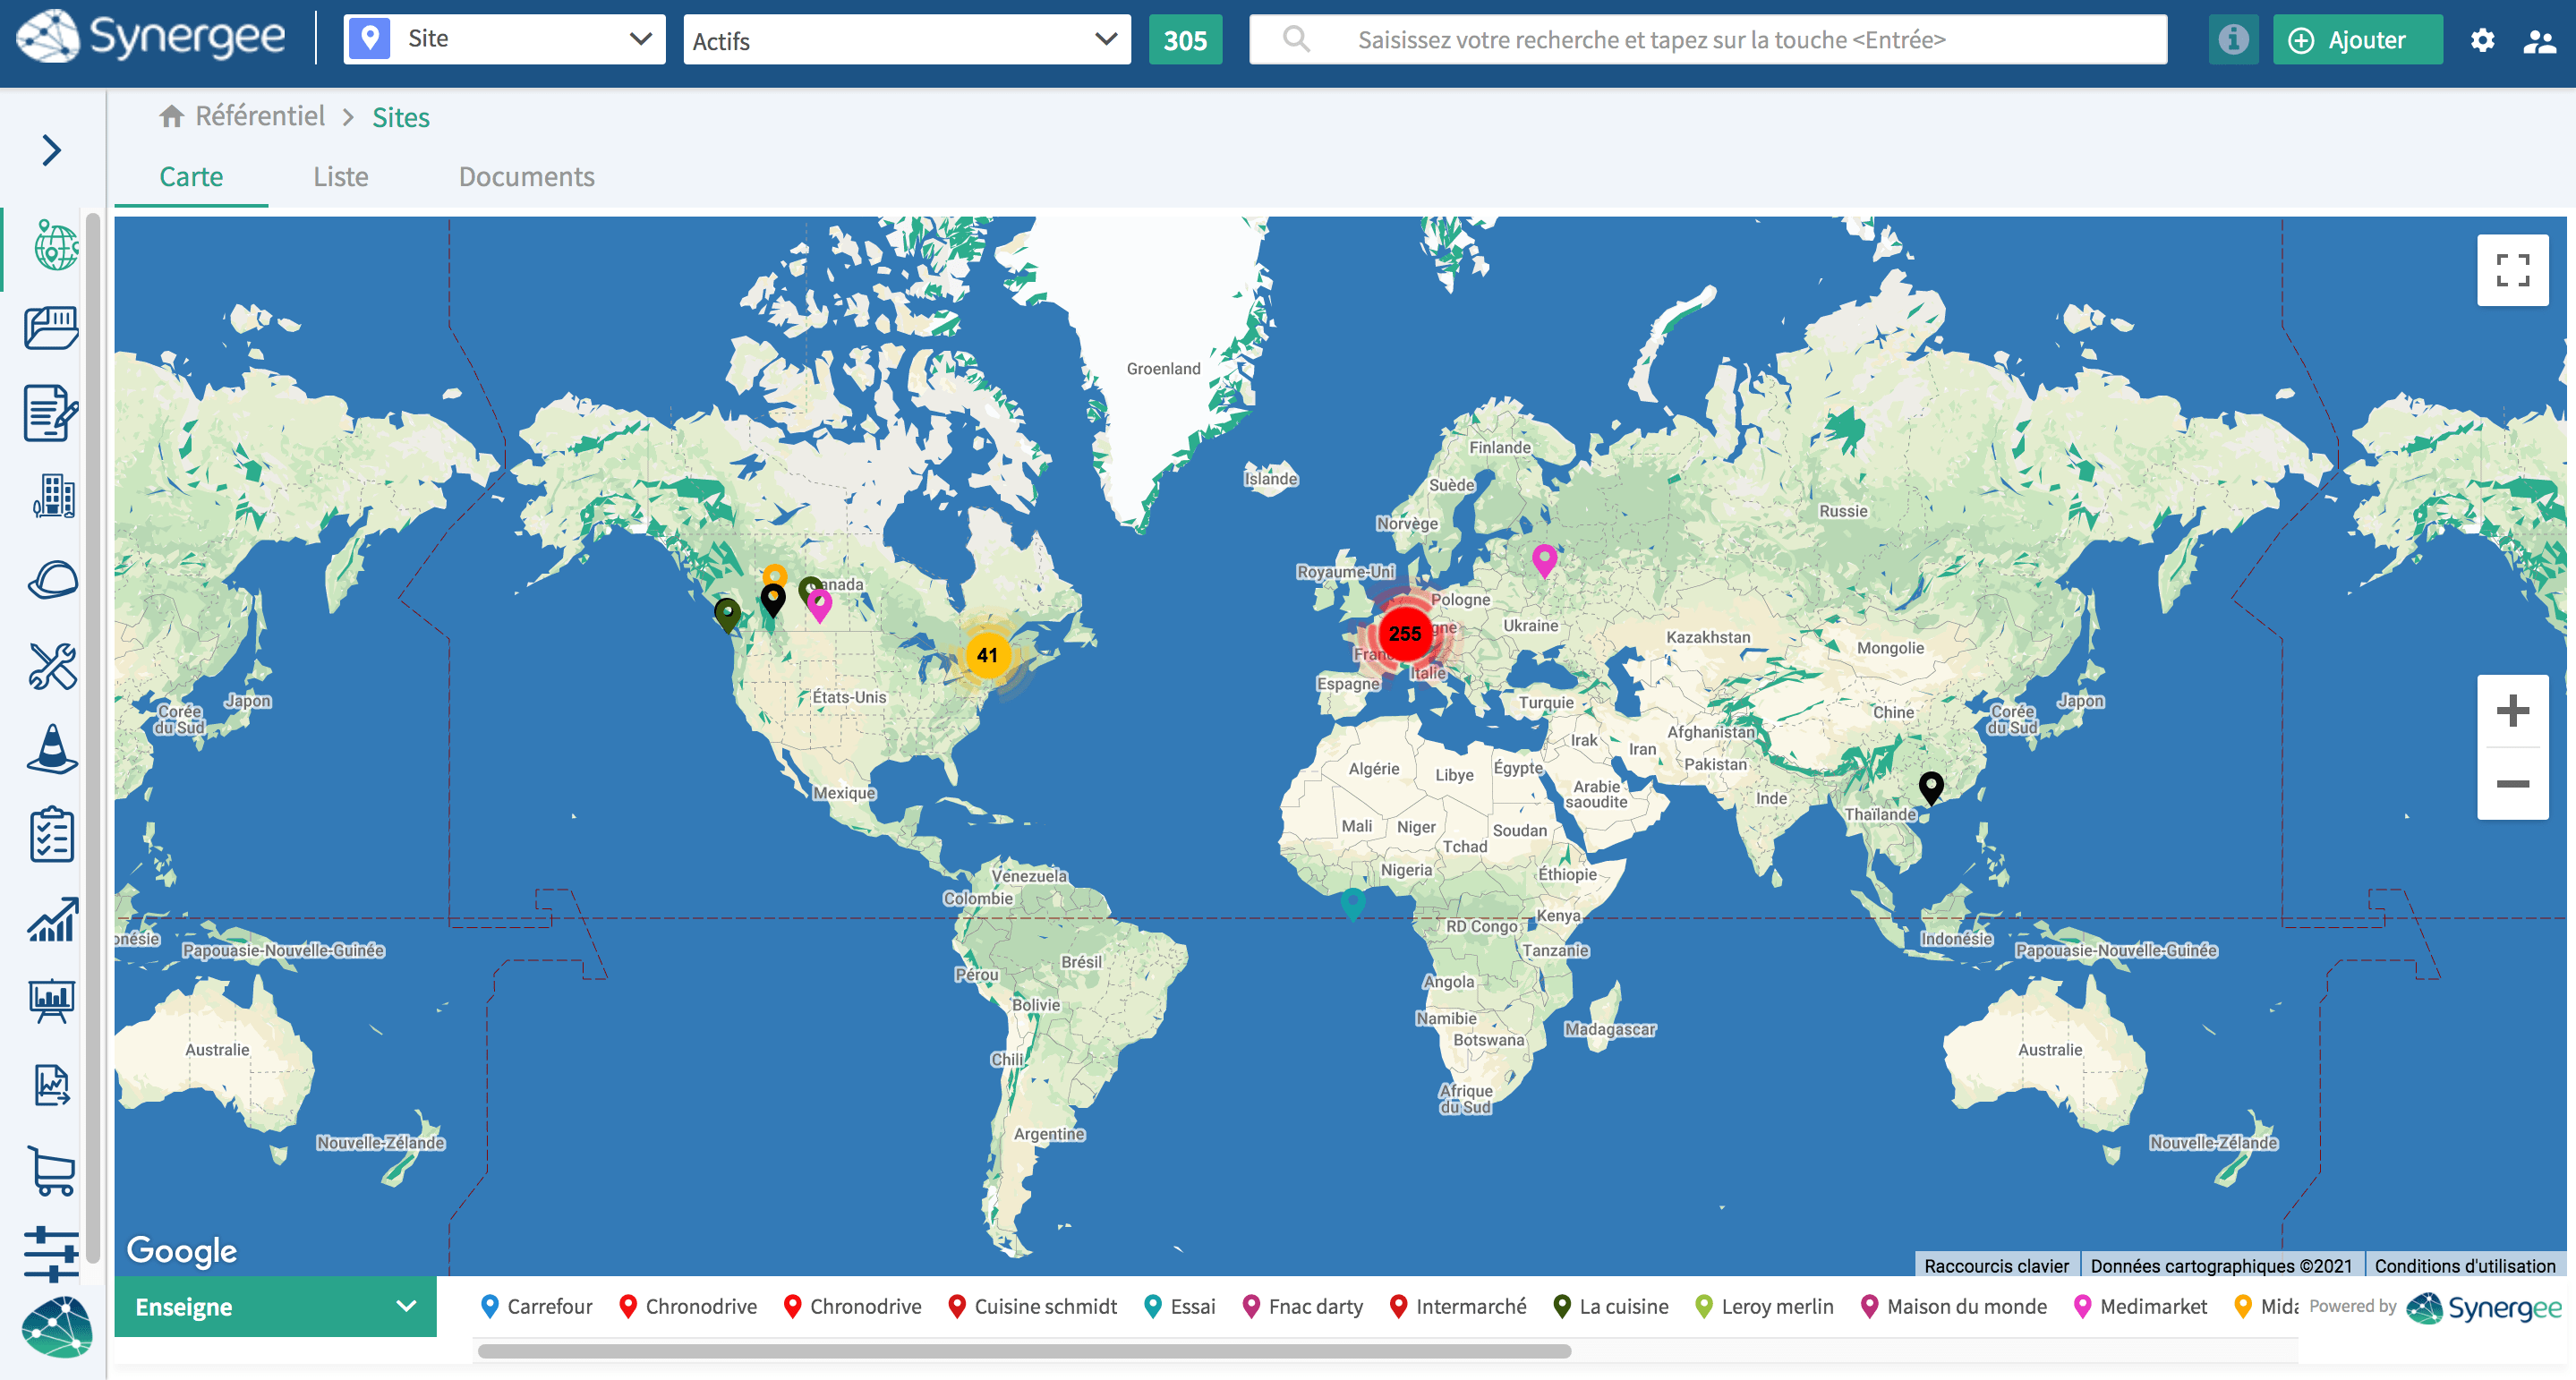Viewport: 2576px width, 1380px height.
Task: Click the 255 red map cluster
Action: coord(1404,633)
